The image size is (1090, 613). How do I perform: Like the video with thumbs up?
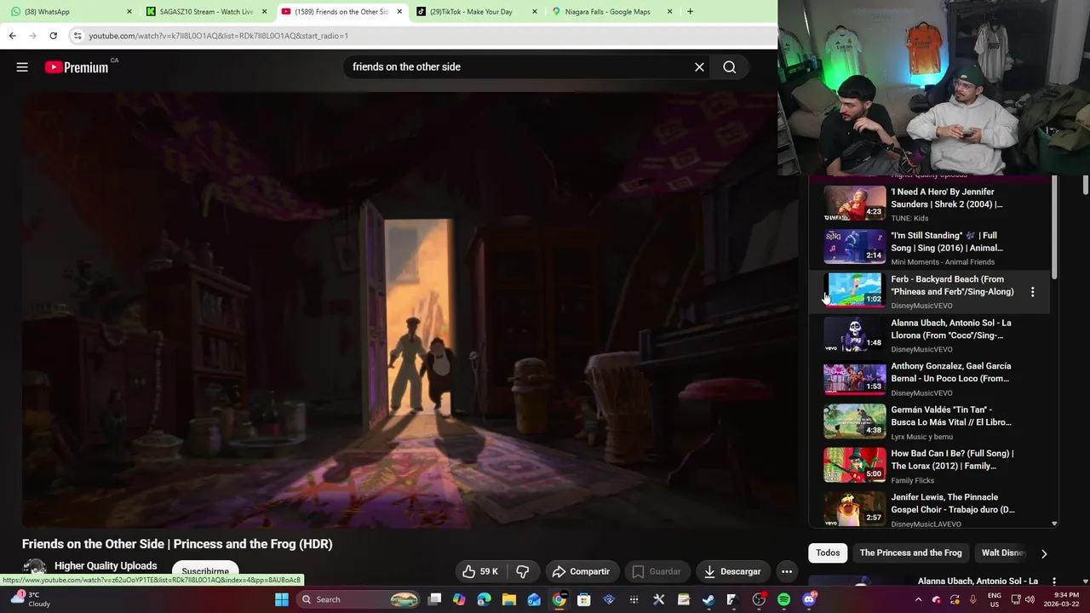point(479,571)
